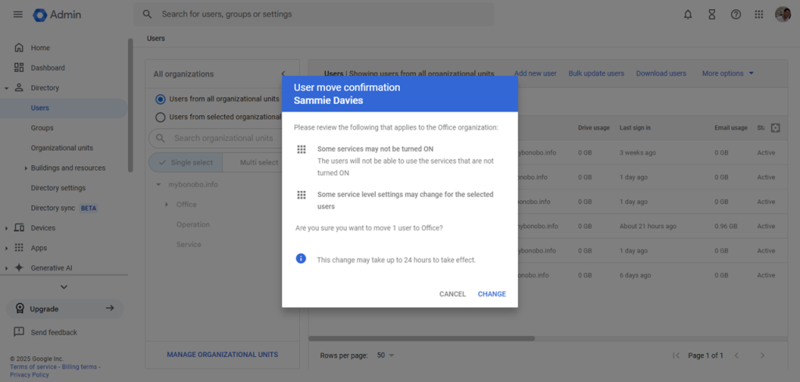
Task: Open the notifications bell
Action: pos(687,14)
